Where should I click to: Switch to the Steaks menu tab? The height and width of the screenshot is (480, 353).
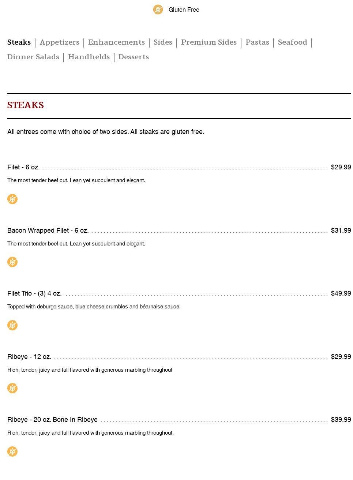pos(19,42)
